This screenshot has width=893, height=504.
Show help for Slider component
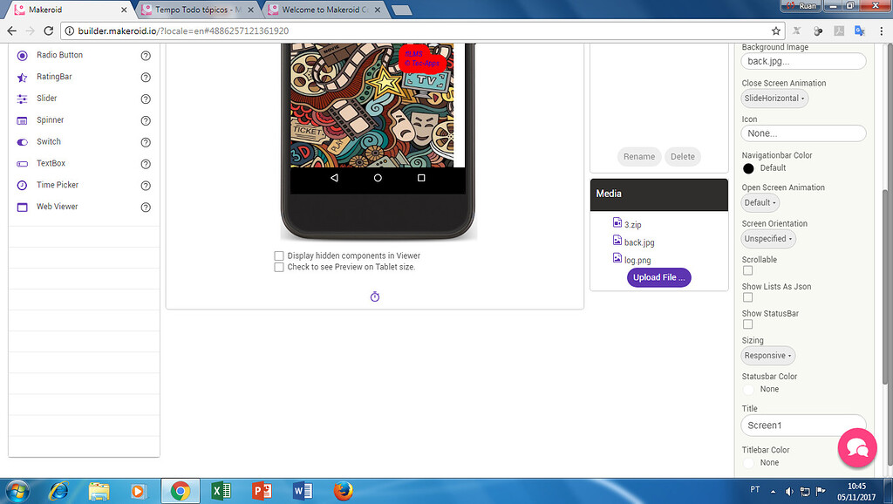tap(146, 99)
